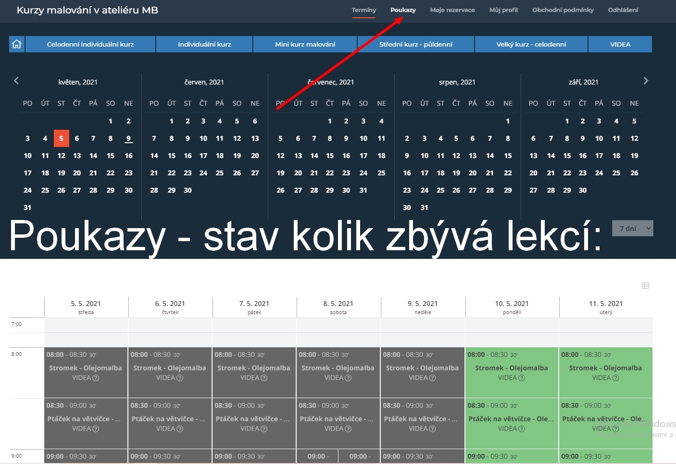Image resolution: width=676 pixels, height=464 pixels.
Task: Open info icon for Ptáček on 10. 5. 2021
Action: [522, 429]
